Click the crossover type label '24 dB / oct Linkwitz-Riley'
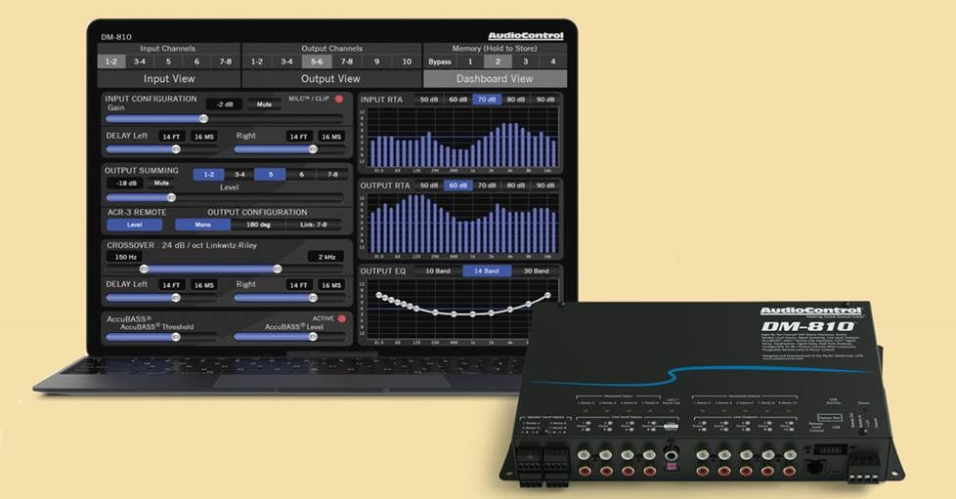The height and width of the screenshot is (499, 956). 209,245
